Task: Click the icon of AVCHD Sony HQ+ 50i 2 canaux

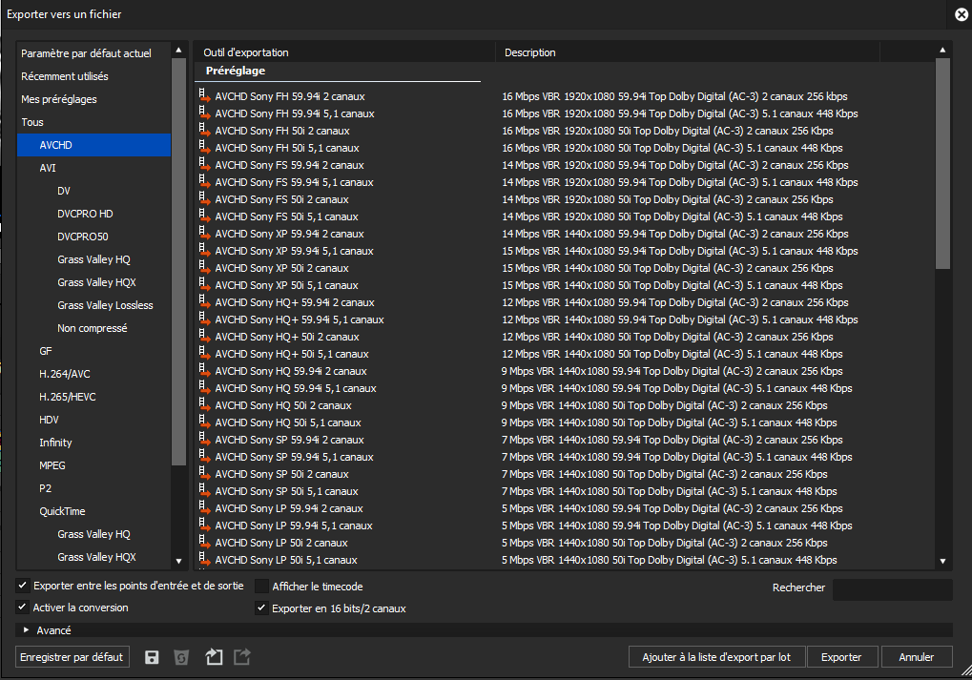Action: [x=204, y=336]
